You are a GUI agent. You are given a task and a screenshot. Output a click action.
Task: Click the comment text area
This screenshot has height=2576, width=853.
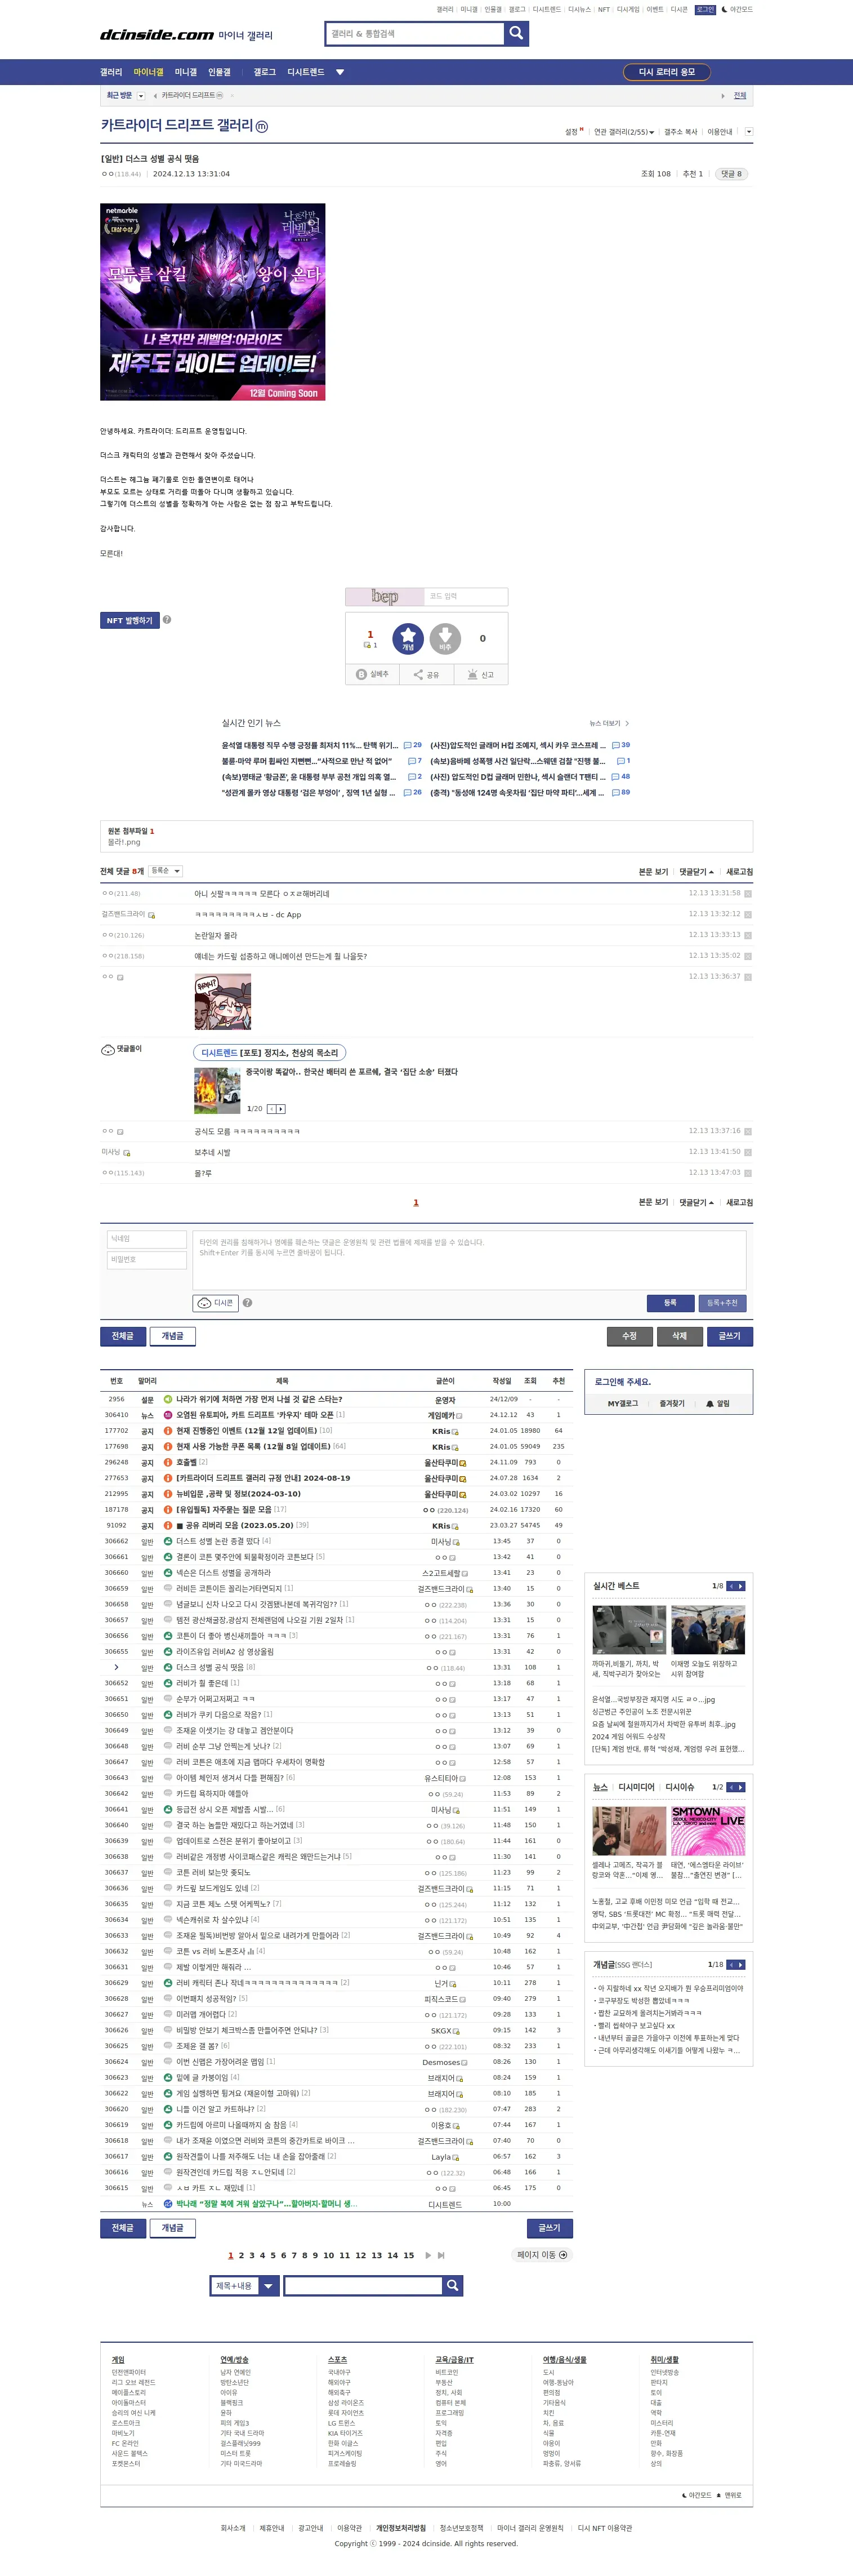[x=470, y=1260]
